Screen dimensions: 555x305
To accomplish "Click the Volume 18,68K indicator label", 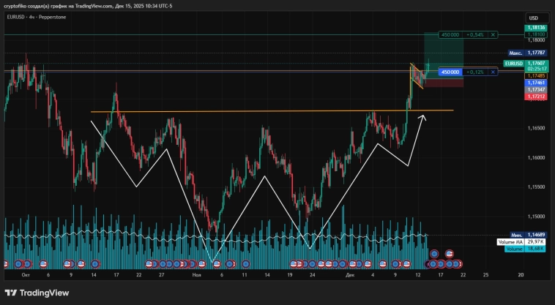I will click(x=525, y=249).
